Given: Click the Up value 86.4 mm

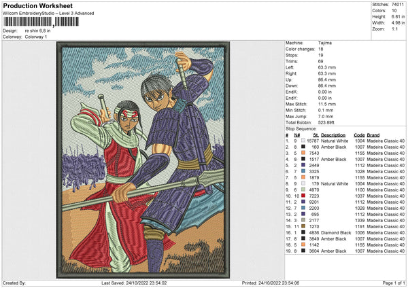Looking at the screenshot, I should [x=327, y=79].
